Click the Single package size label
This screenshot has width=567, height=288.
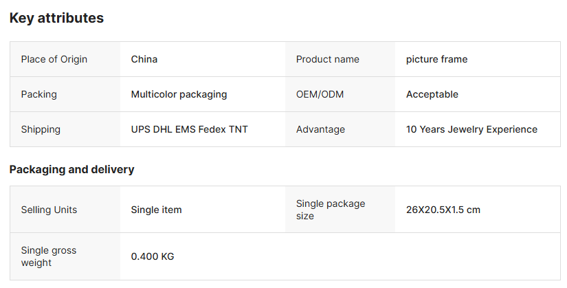(x=331, y=210)
